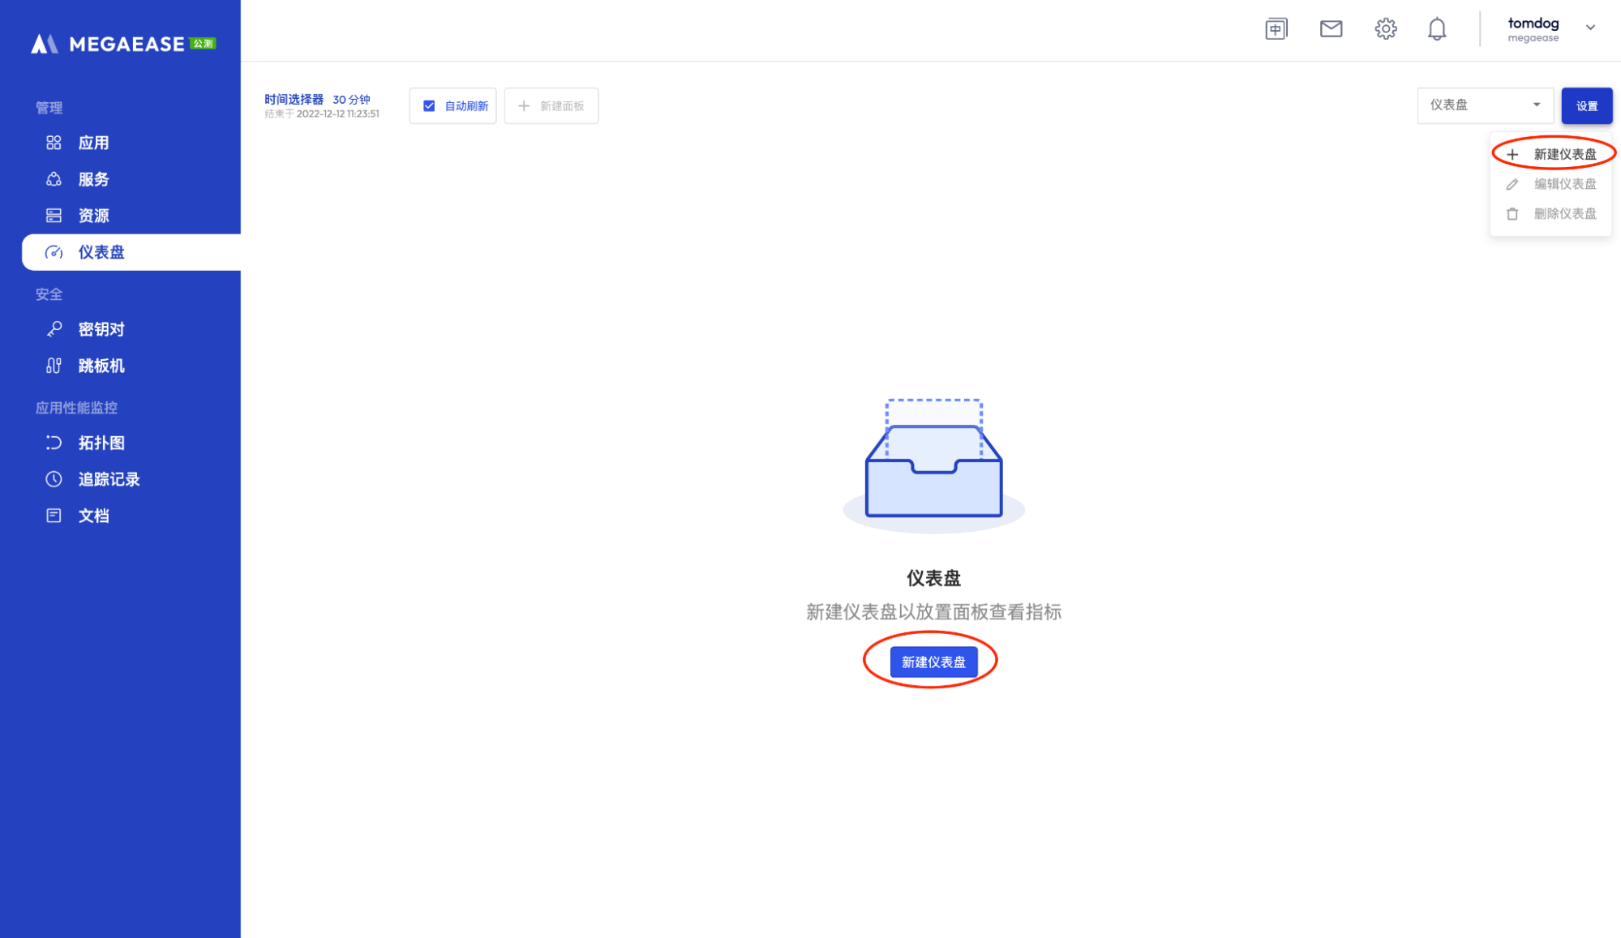Click the language switch icon in header
The image size is (1621, 938).
coord(1276,29)
